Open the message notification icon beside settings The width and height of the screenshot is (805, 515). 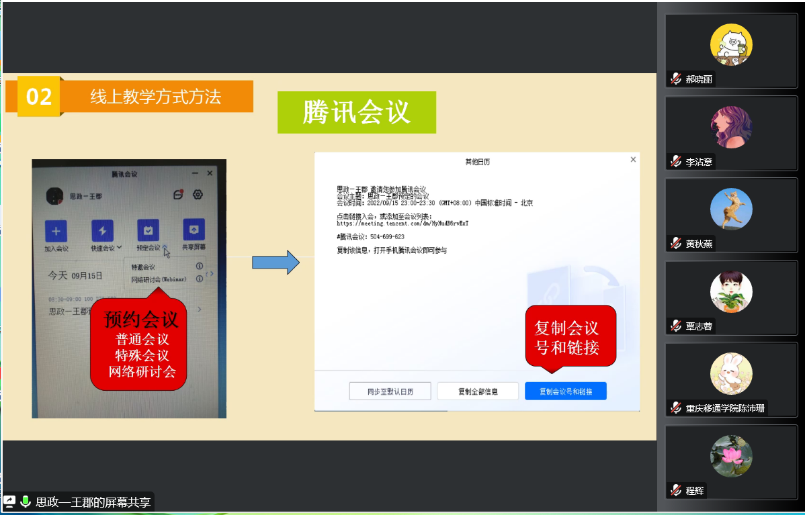pyautogui.click(x=178, y=195)
